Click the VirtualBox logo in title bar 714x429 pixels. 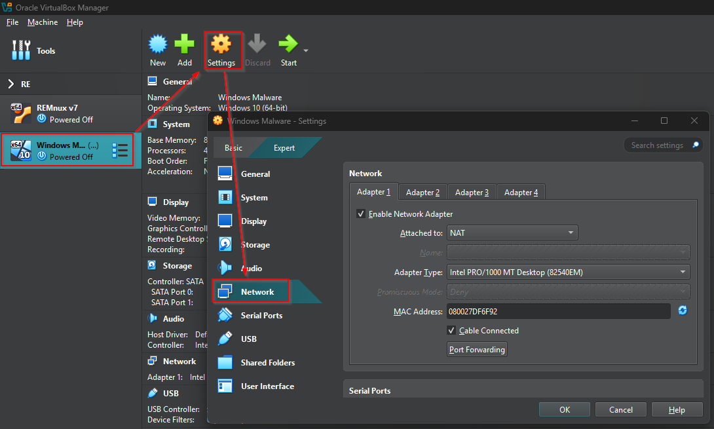7,7
